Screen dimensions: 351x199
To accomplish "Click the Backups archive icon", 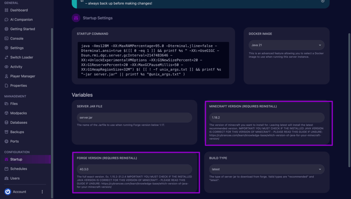I will (x=7, y=132).
